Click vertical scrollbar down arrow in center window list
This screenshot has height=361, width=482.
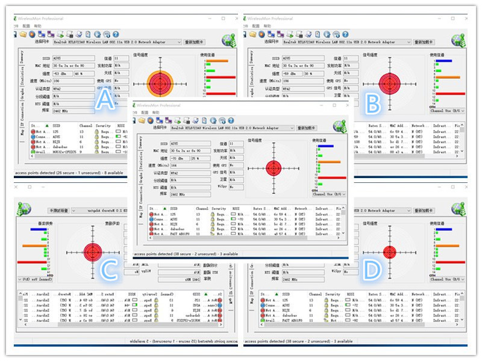coord(343,233)
